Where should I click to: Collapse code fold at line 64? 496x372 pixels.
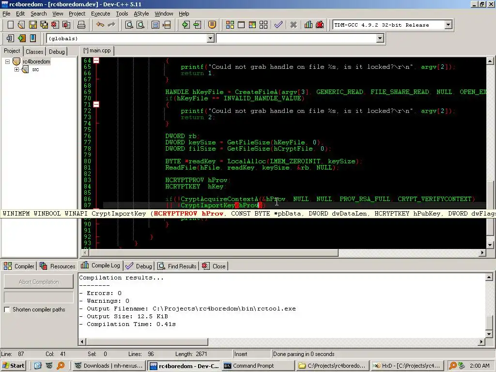[x=96, y=60]
